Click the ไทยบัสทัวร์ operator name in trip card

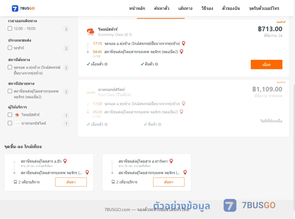[x=108, y=29]
